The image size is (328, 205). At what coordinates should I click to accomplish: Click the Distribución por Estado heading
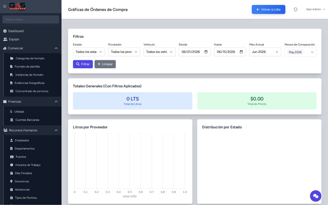(222, 127)
